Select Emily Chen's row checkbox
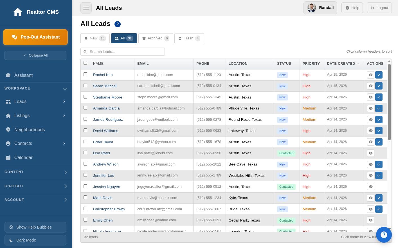Viewport: 398px width, 248px height. click(x=86, y=220)
